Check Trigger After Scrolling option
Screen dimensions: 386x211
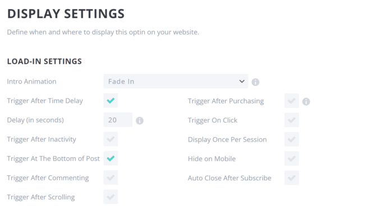point(111,197)
